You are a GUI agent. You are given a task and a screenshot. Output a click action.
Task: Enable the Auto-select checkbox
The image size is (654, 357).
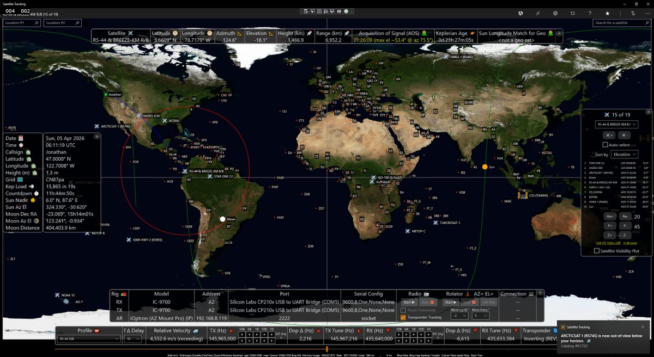(x=605, y=145)
